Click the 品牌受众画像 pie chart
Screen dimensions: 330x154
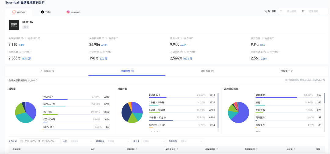pos(238,113)
